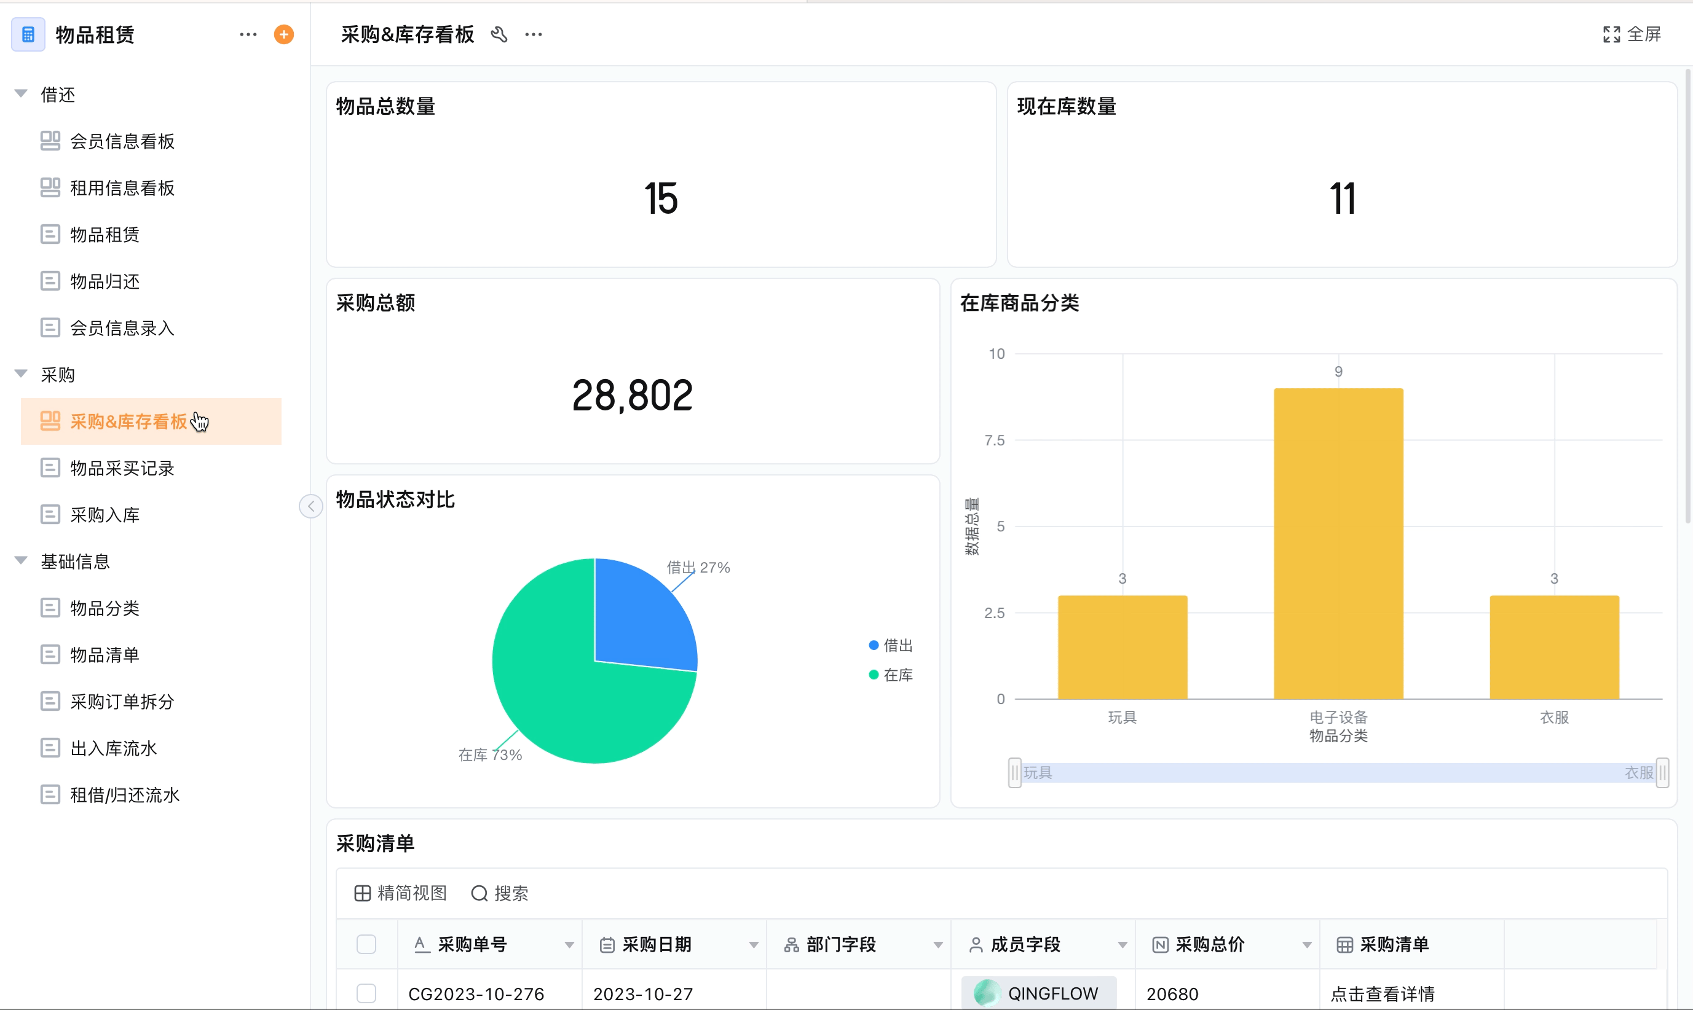
Task: Click the 会员信息录入 form icon
Action: click(50, 328)
